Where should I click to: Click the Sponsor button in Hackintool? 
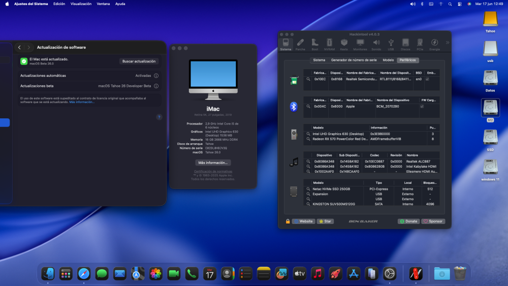[433, 221]
